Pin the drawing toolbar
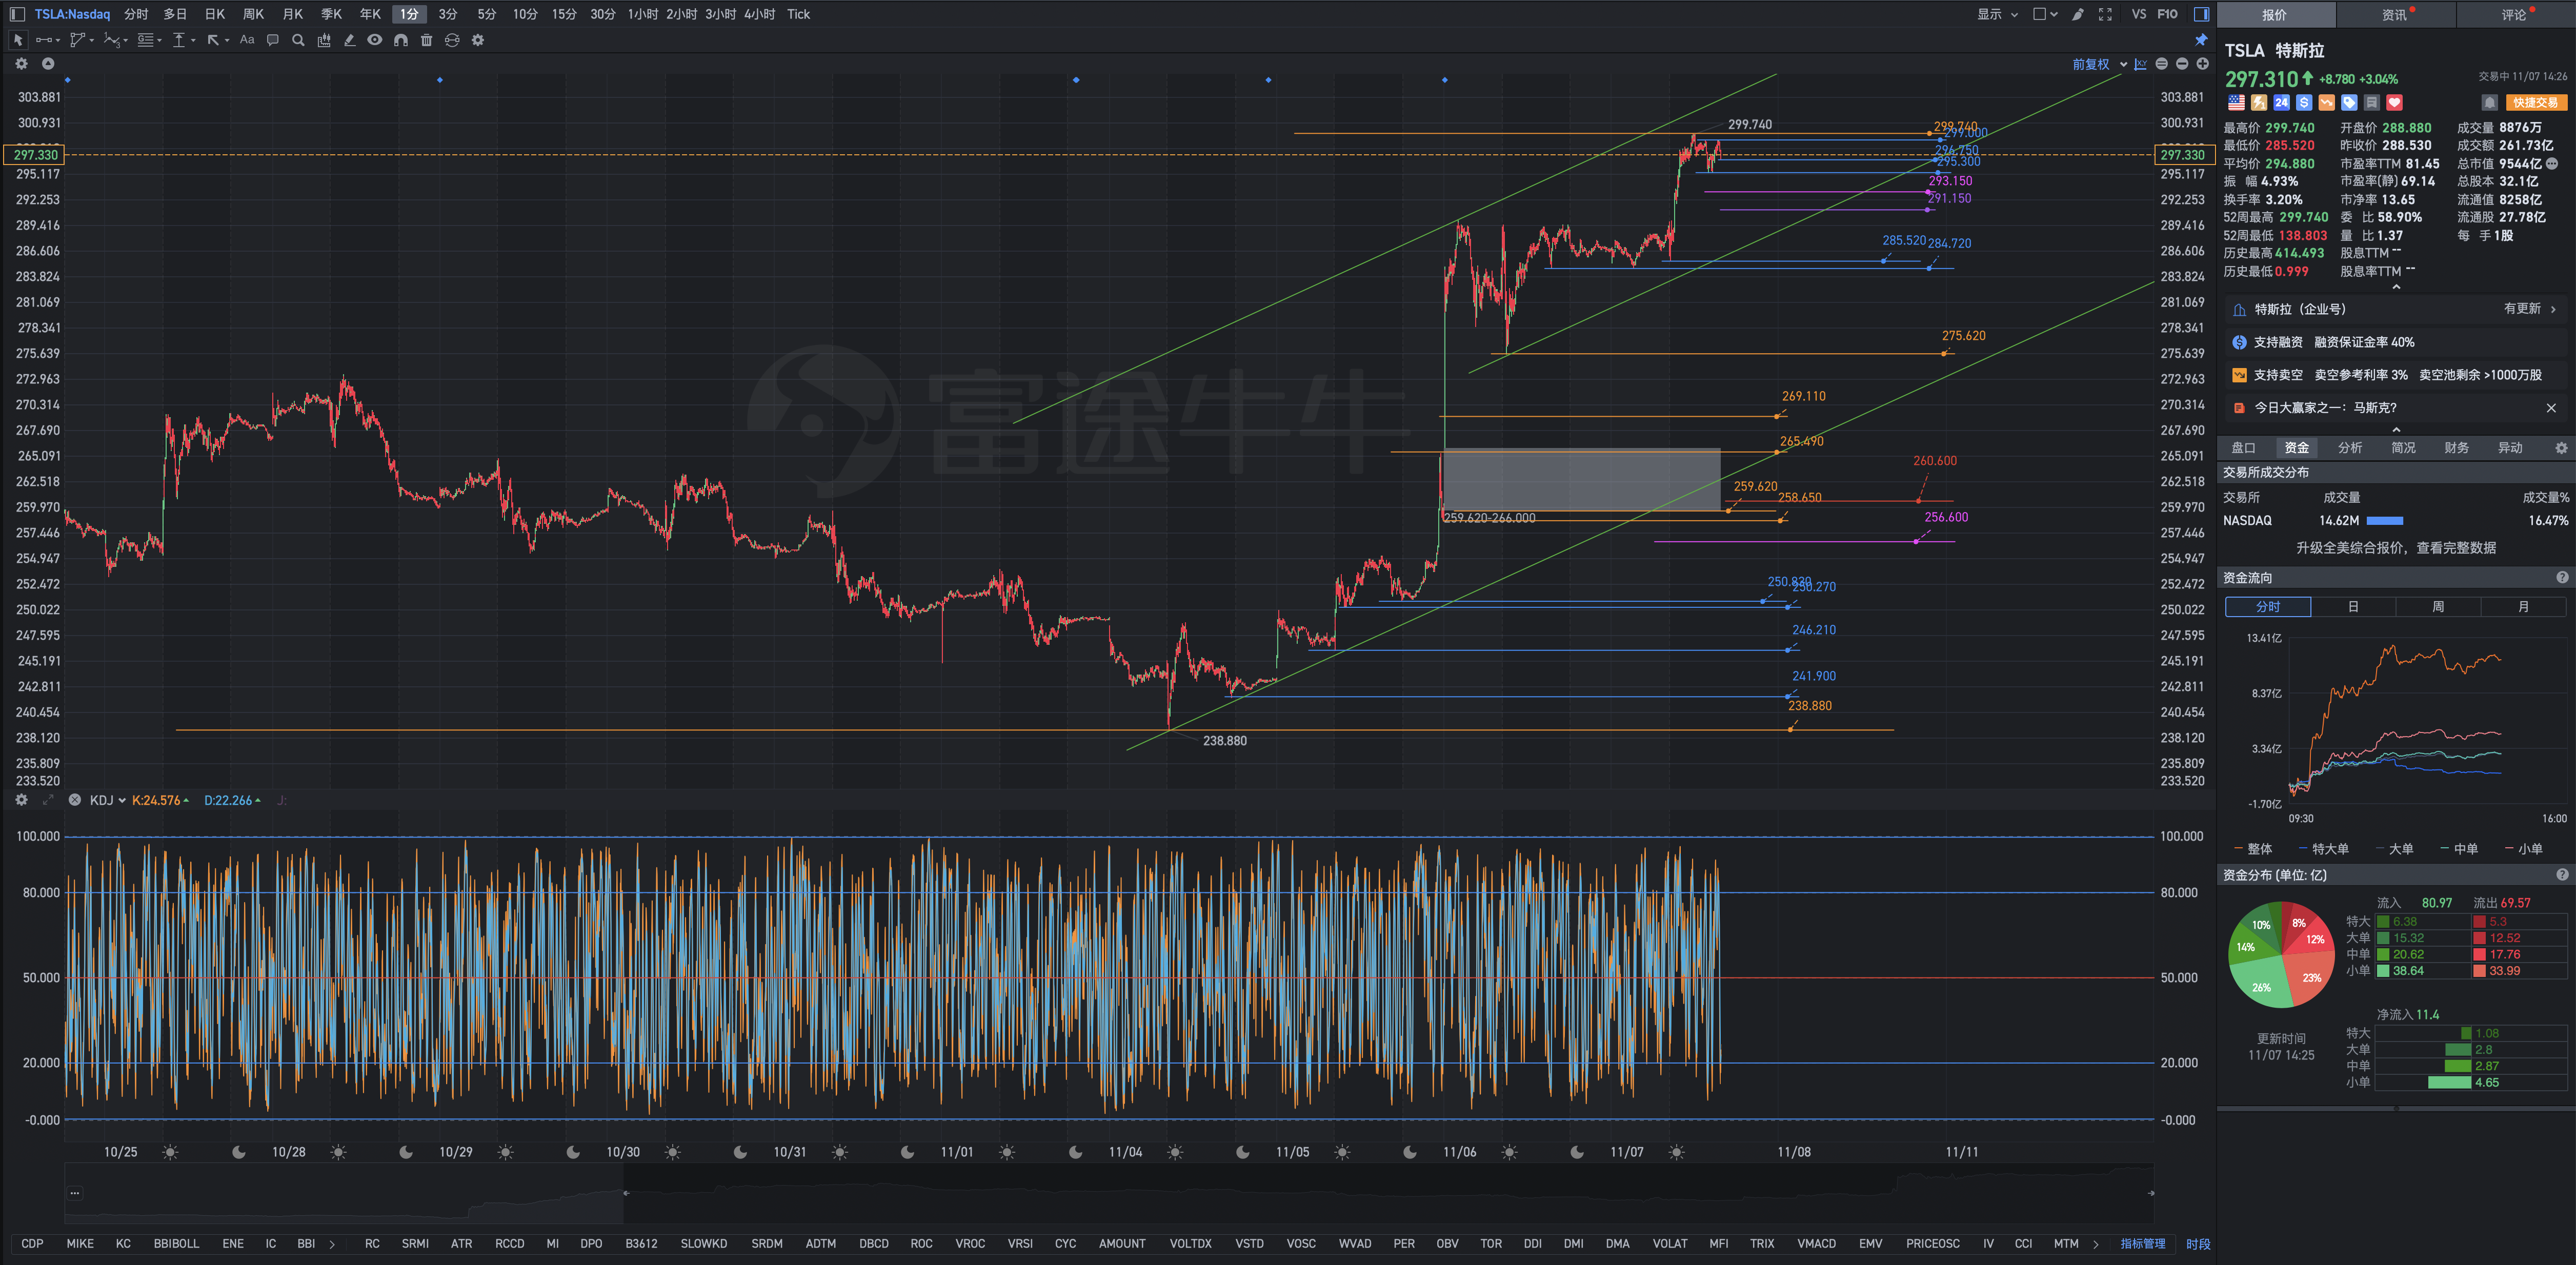The image size is (2576, 1265). (2201, 40)
